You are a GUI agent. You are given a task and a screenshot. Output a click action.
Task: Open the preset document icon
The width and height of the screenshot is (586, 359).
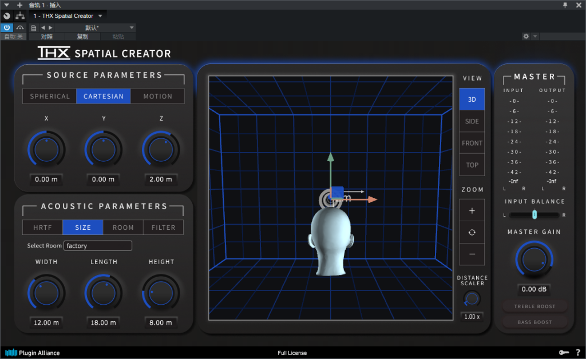pos(34,27)
